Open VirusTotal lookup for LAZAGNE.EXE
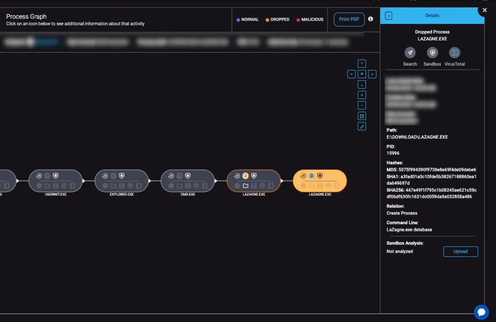 tap(454, 53)
